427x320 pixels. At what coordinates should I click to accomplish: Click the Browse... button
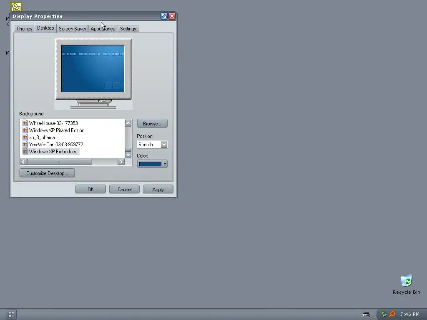(152, 123)
